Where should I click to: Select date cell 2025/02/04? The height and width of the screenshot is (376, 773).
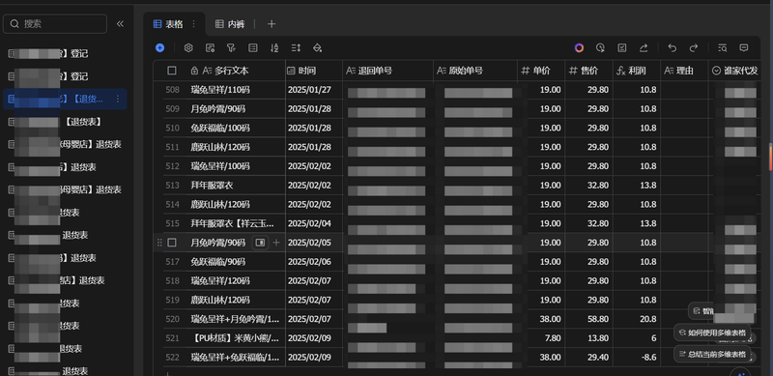tap(314, 223)
